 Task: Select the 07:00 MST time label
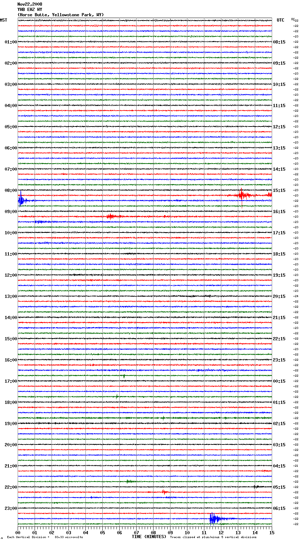[11, 169]
